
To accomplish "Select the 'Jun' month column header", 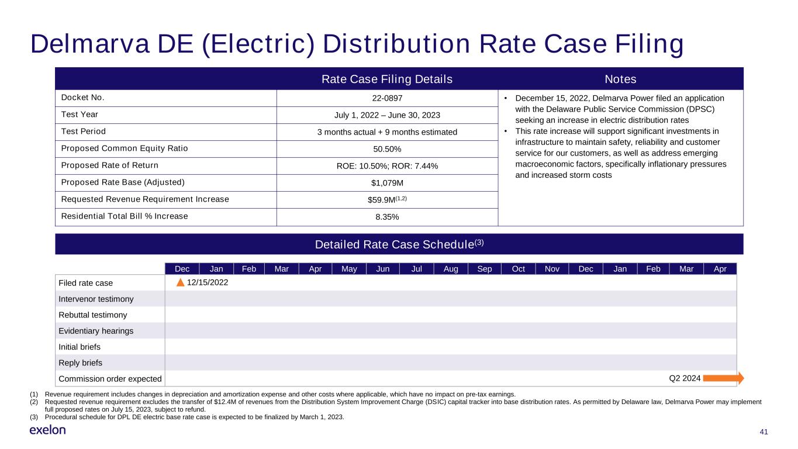I will click(383, 269).
